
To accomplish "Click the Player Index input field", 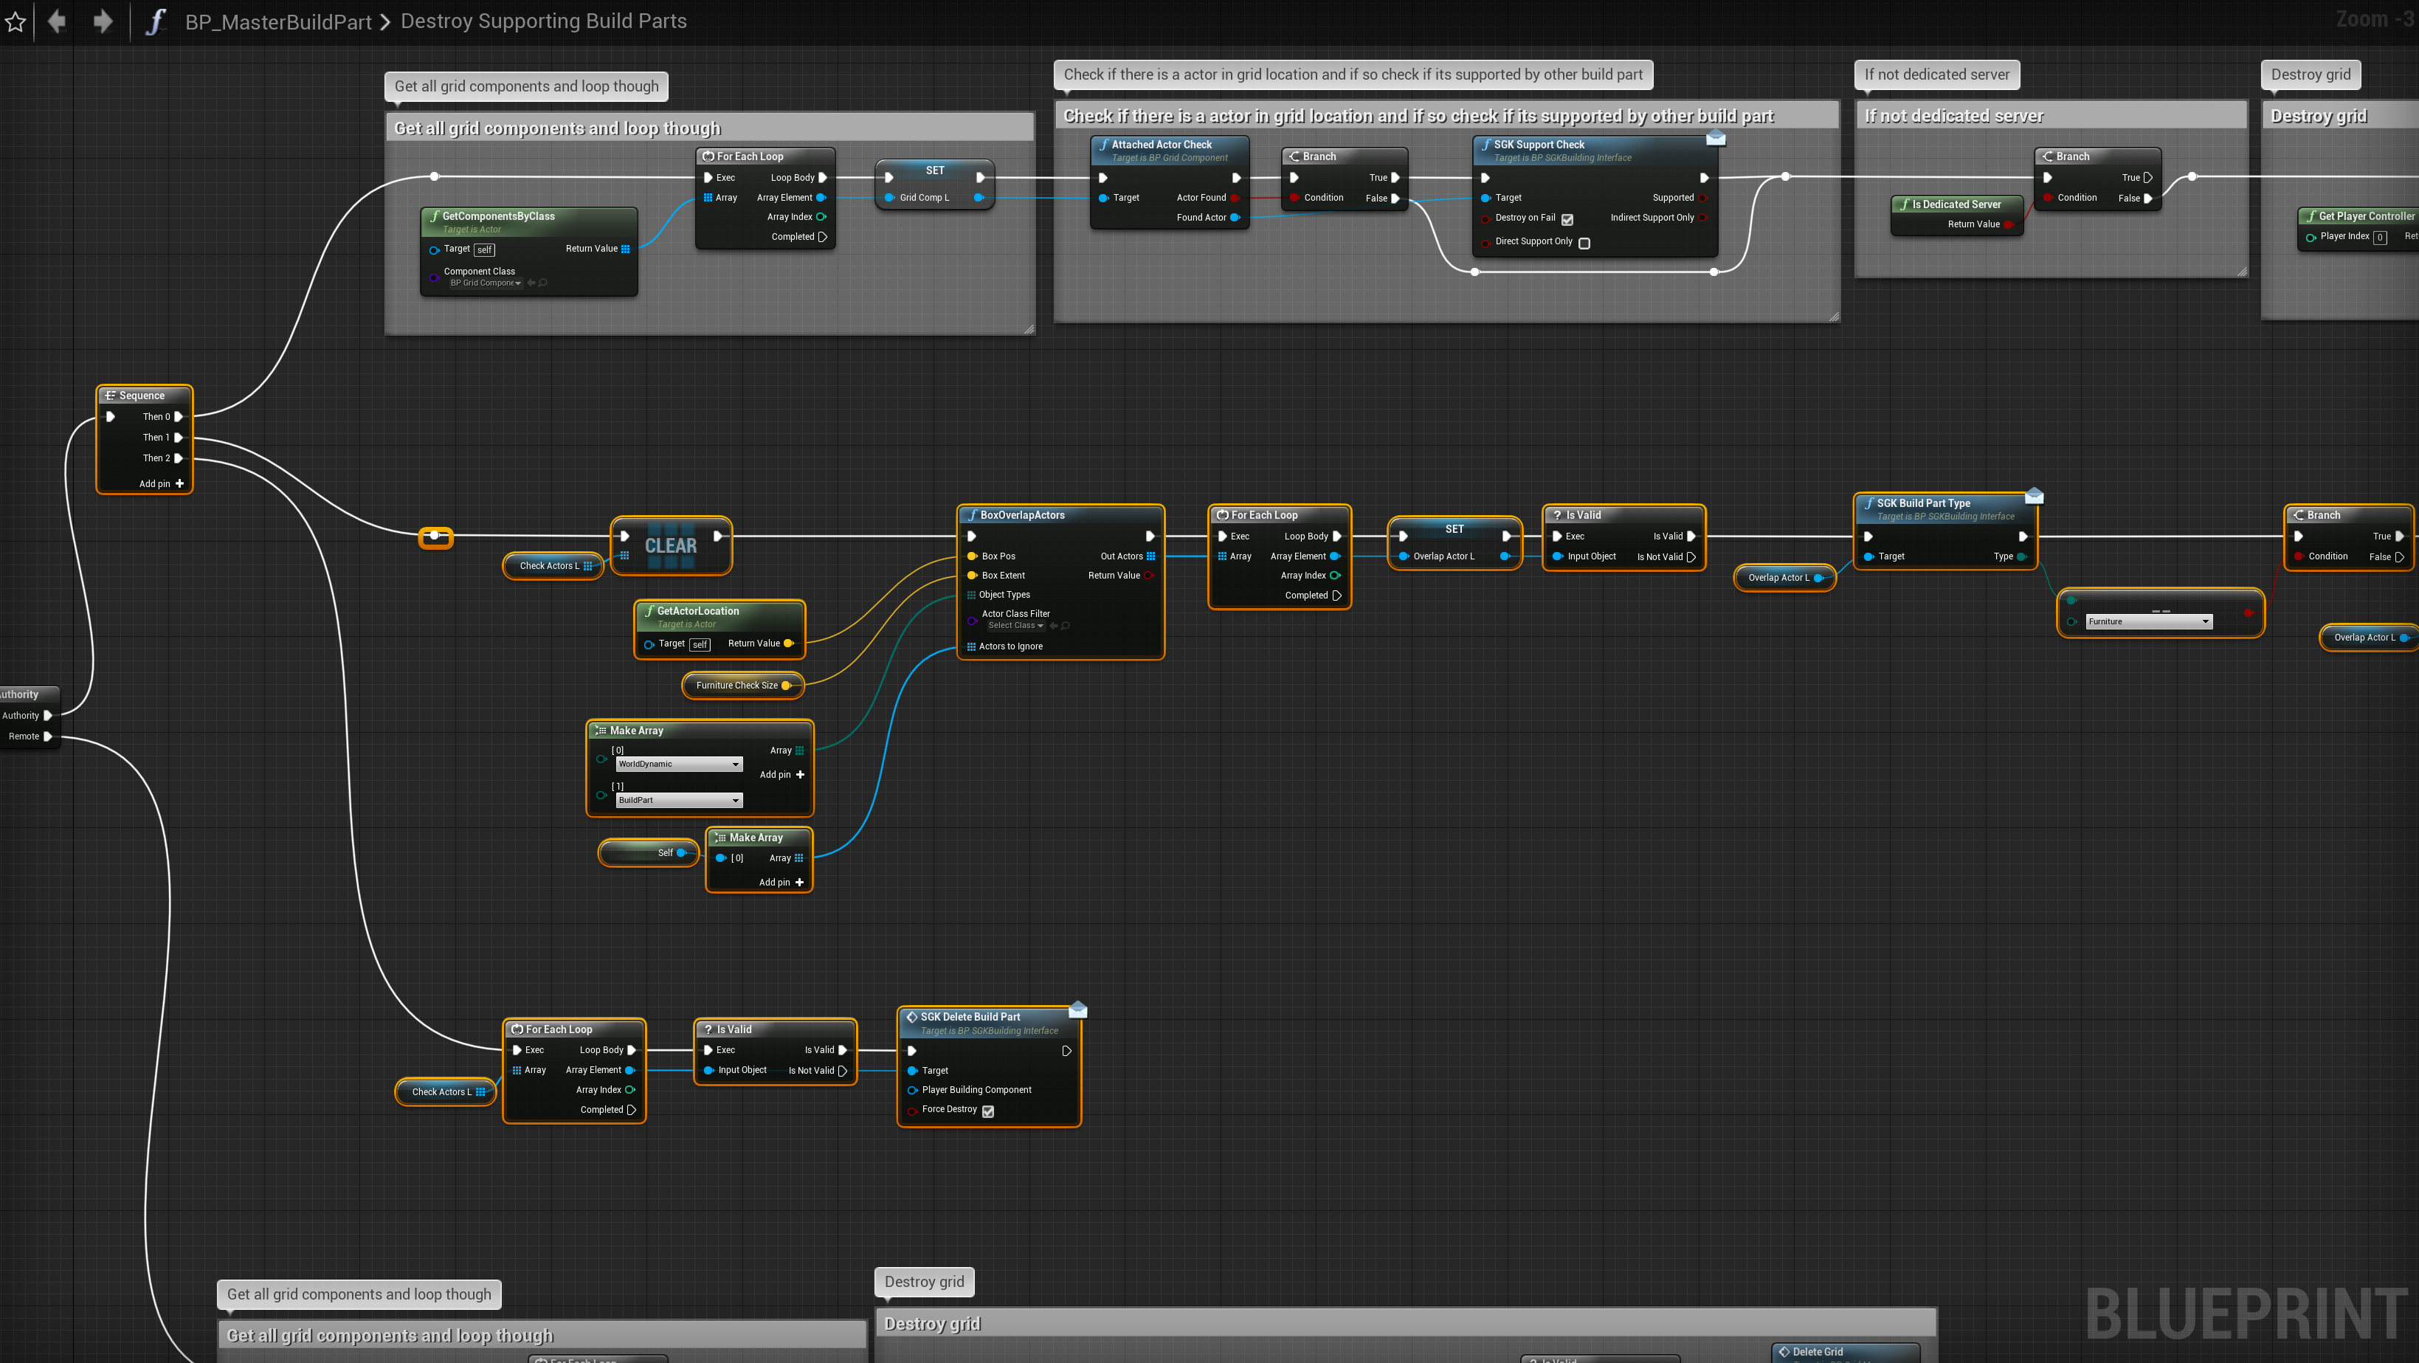I will click(2380, 237).
